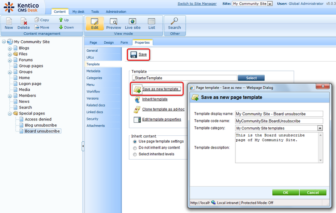Select Logon page in tree
The height and width of the screenshot is (213, 336).
pyautogui.click(x=30, y=84)
